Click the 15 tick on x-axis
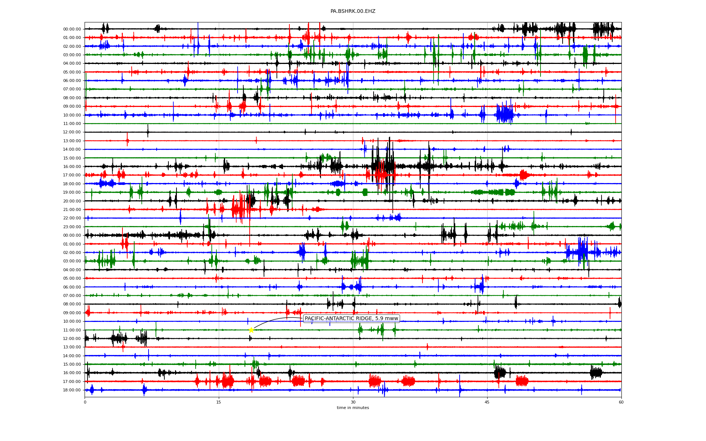This screenshot has height=441, width=706. point(219,402)
